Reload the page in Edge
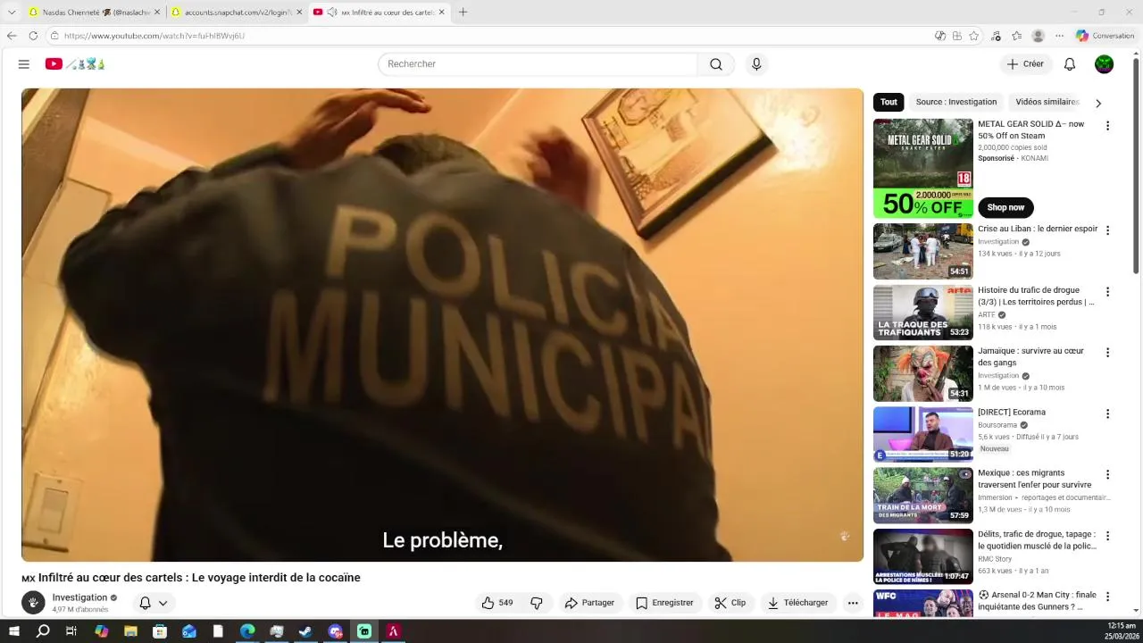 click(x=33, y=36)
